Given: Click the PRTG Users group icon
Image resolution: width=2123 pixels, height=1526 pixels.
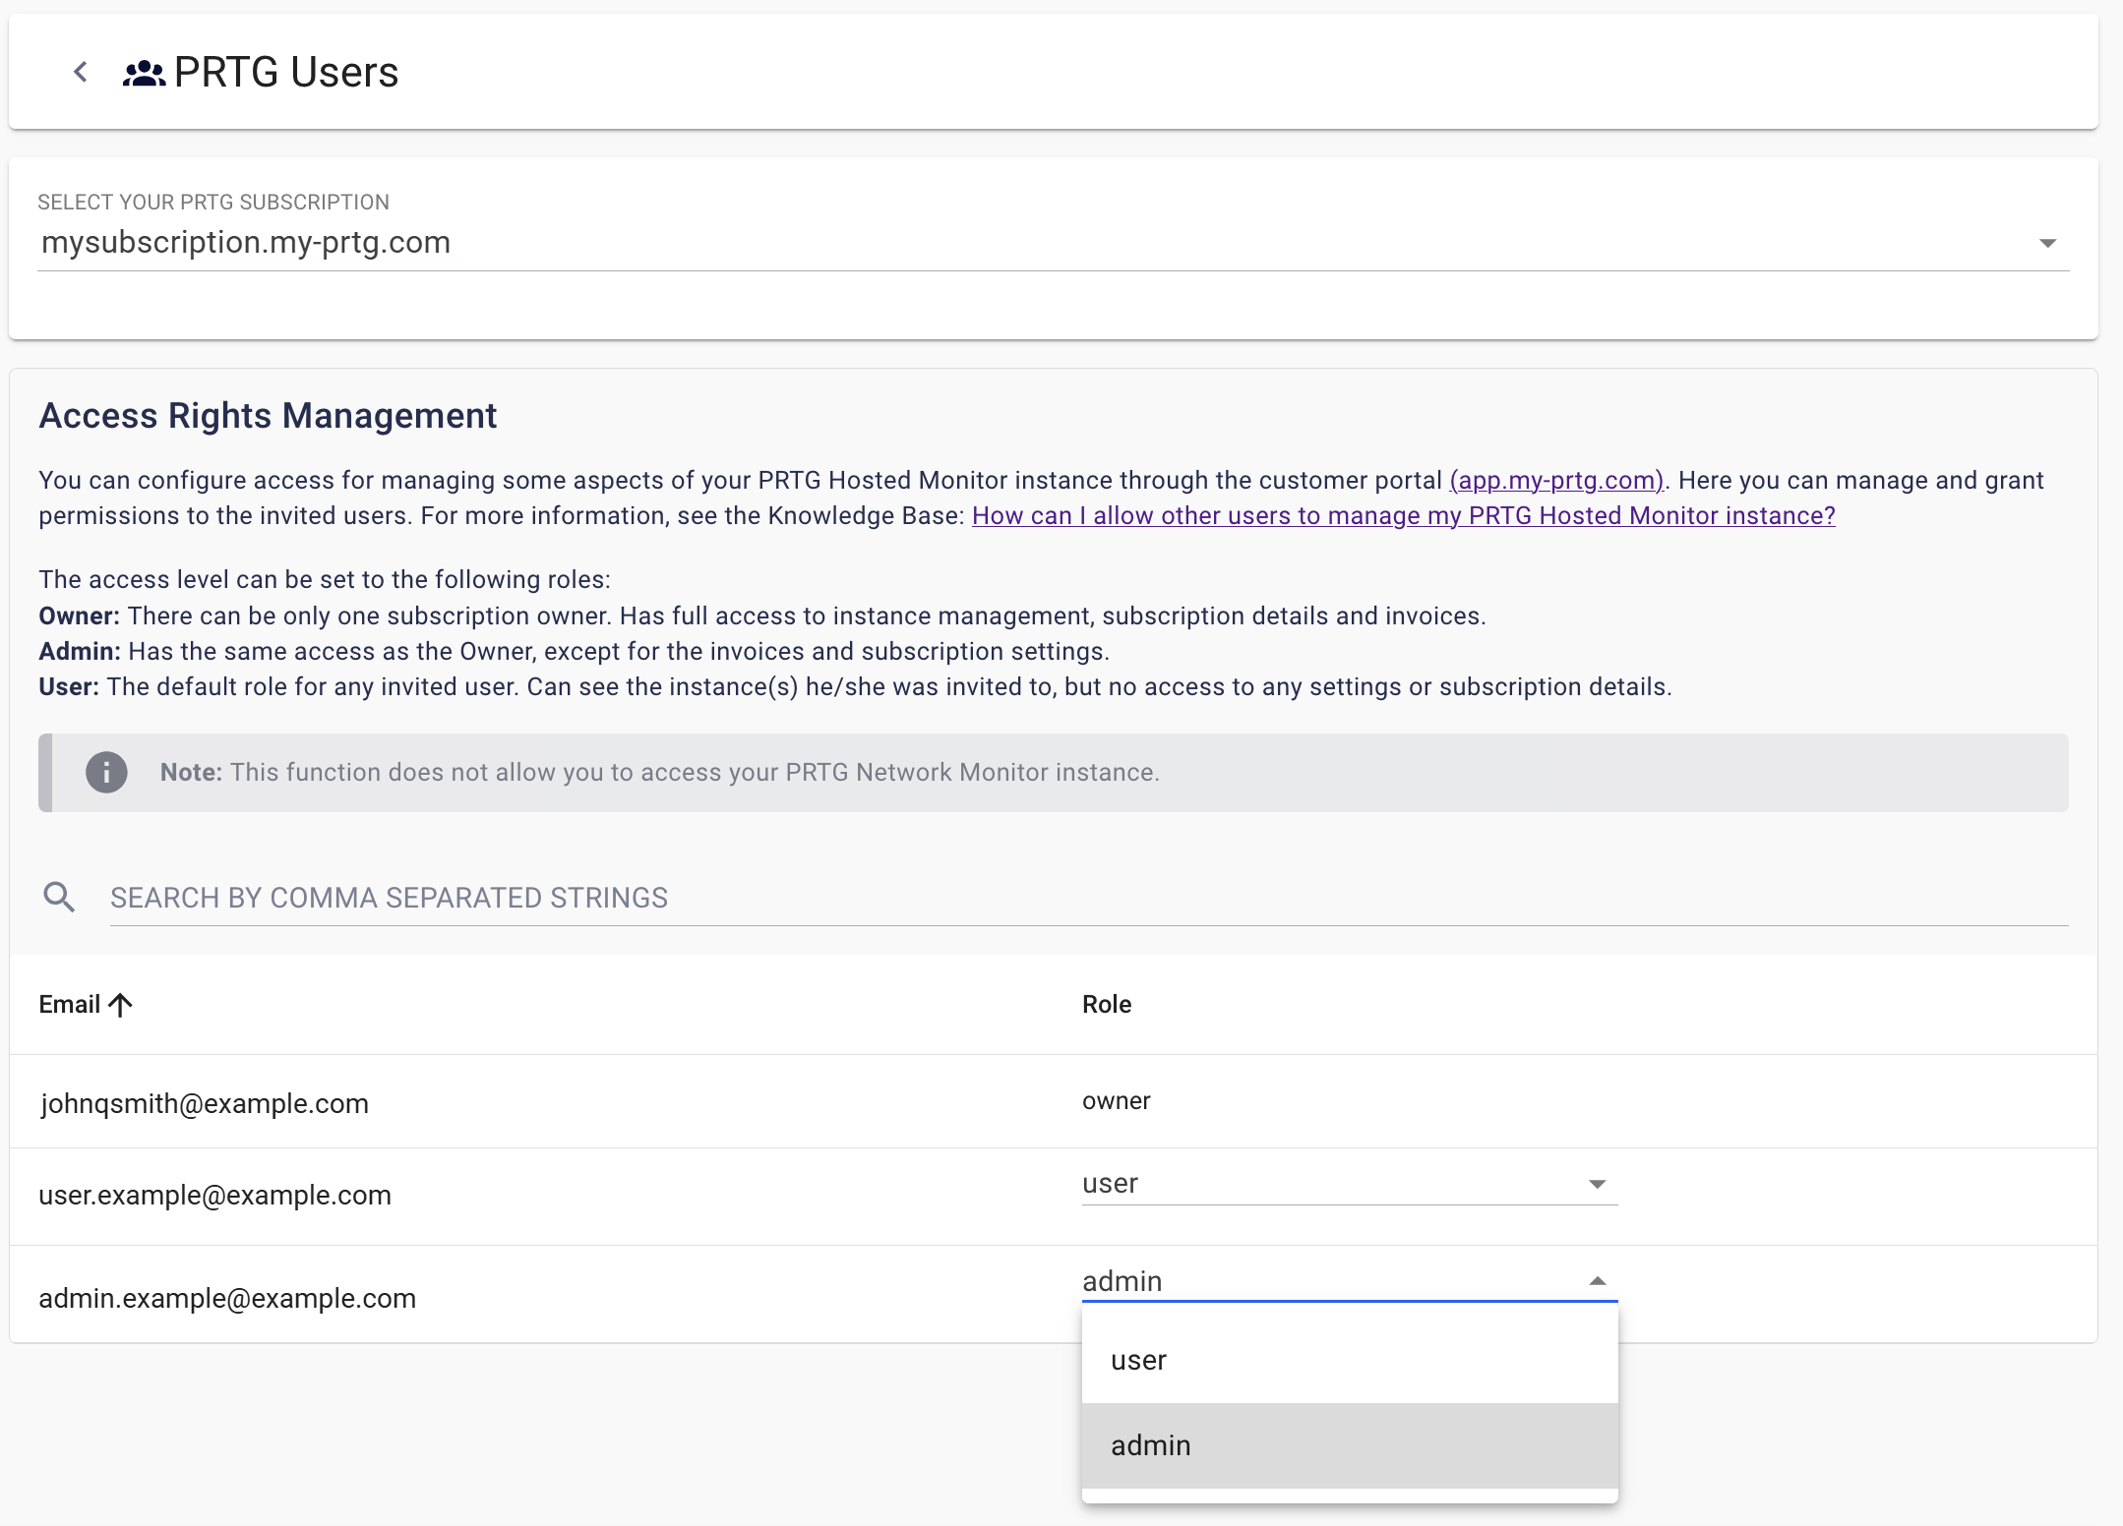Looking at the screenshot, I should tap(144, 73).
